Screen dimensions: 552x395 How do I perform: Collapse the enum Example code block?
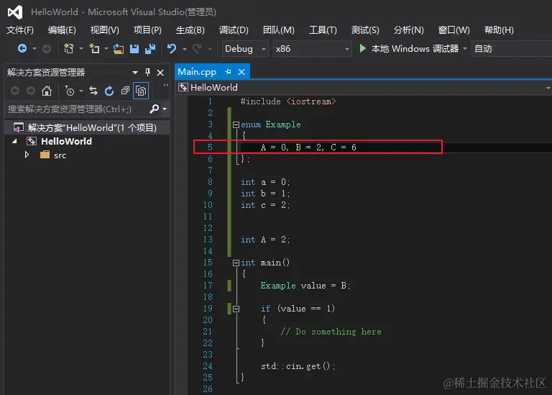[x=236, y=124]
